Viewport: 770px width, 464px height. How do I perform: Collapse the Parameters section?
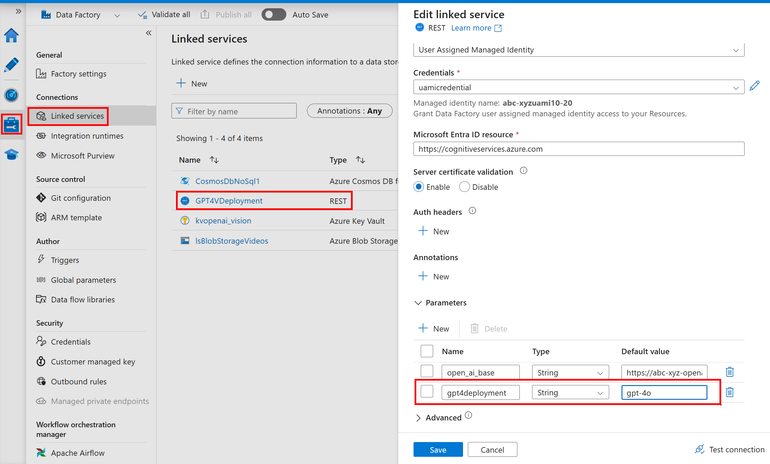[x=418, y=303]
